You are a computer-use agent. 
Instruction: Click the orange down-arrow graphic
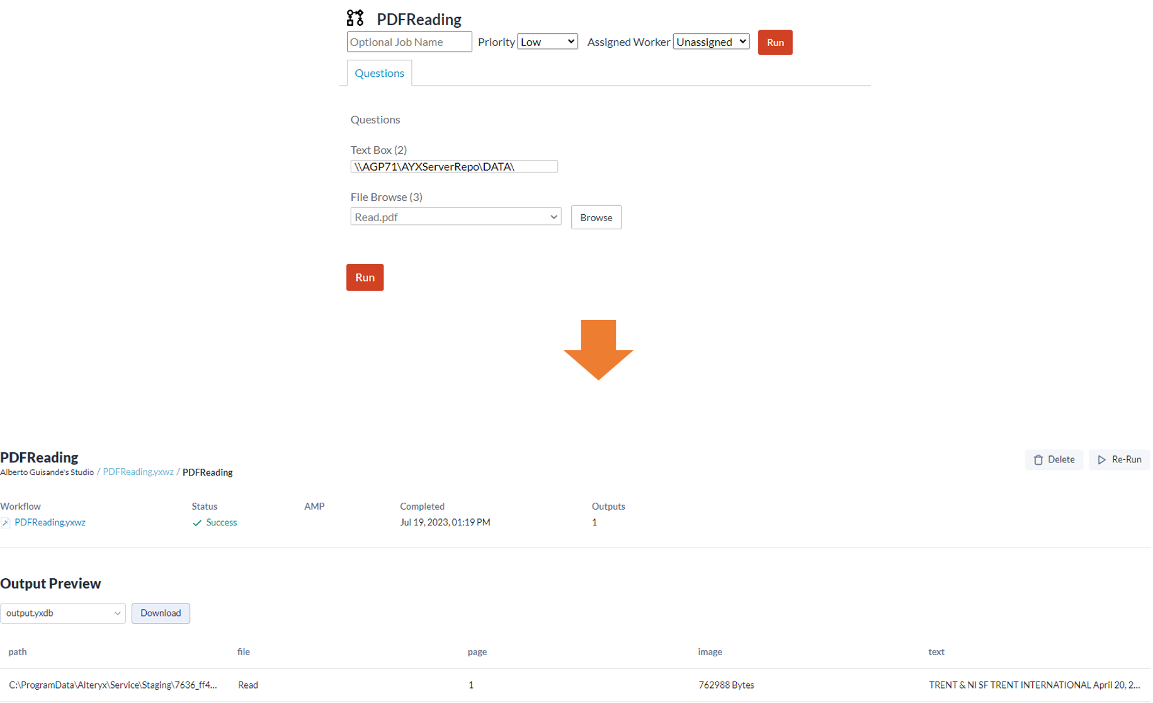coord(598,350)
